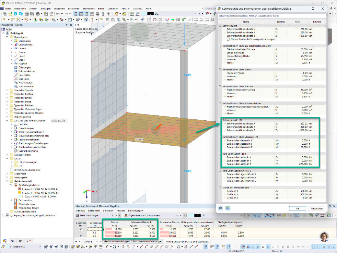Go to previous table with left arrow beside results dropdown
Viewport: 337px width, 253px height.
(181, 215)
